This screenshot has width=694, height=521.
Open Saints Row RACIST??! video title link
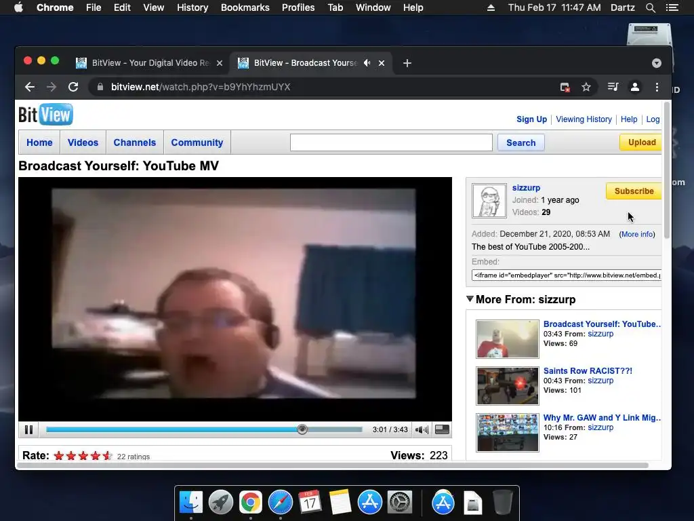(x=588, y=371)
